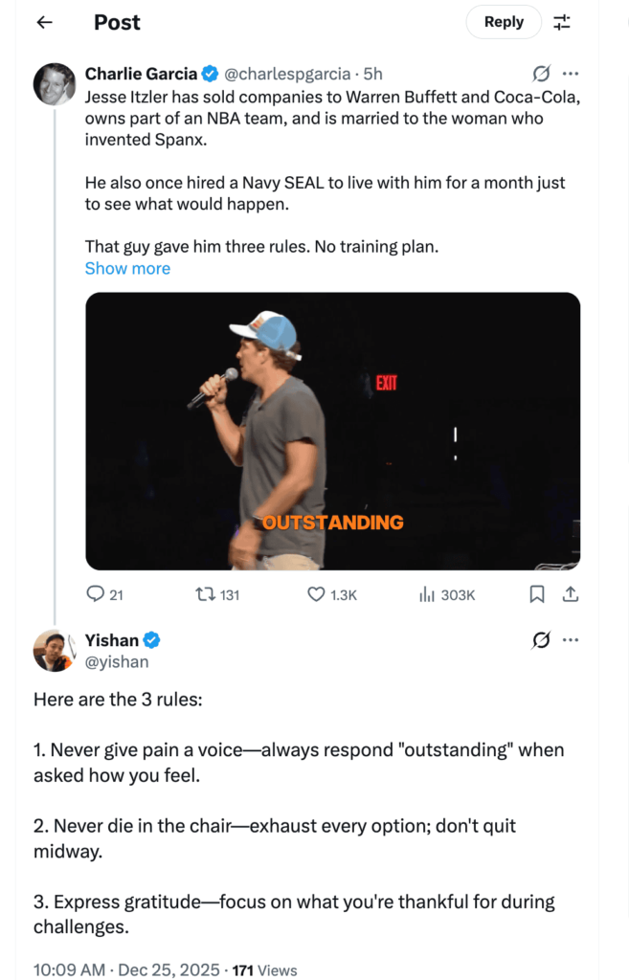The height and width of the screenshot is (980, 629).
Task: Click the Grok icon on Charlie Garcia's post
Action: pyautogui.click(x=541, y=74)
